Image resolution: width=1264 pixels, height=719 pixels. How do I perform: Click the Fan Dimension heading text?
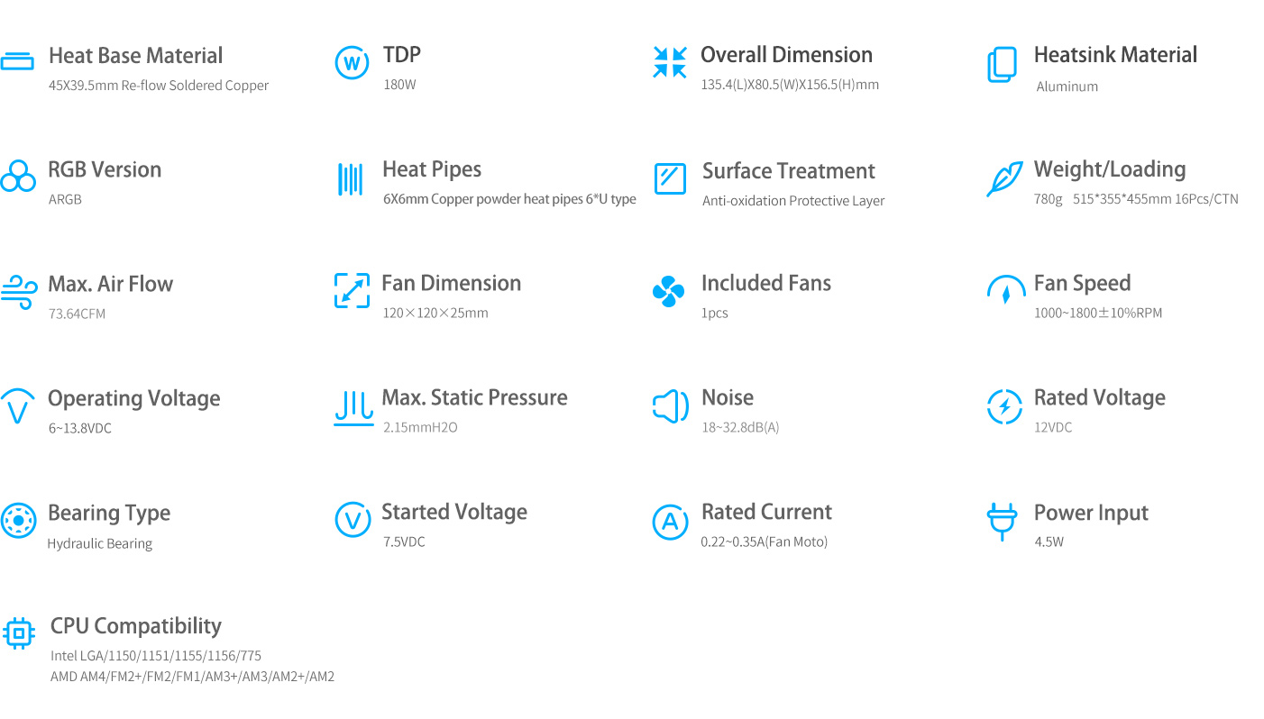pyautogui.click(x=451, y=283)
